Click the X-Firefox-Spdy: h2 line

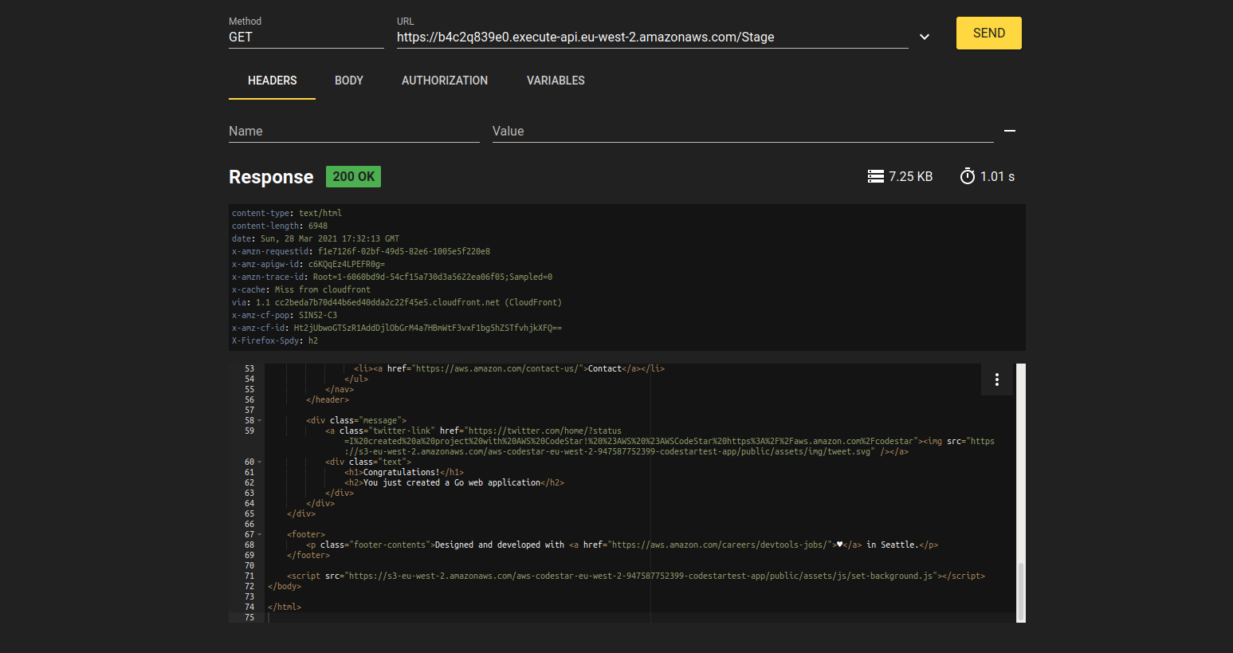click(x=275, y=340)
